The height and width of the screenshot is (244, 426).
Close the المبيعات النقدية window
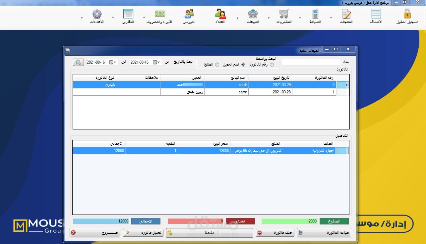(x=348, y=49)
